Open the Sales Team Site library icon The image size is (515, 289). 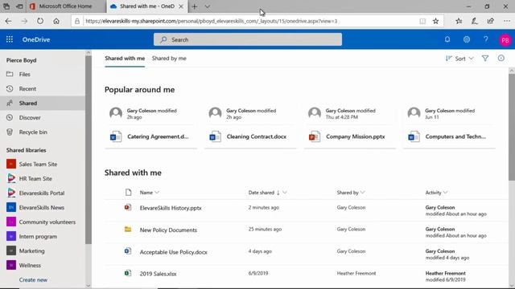pos(11,164)
